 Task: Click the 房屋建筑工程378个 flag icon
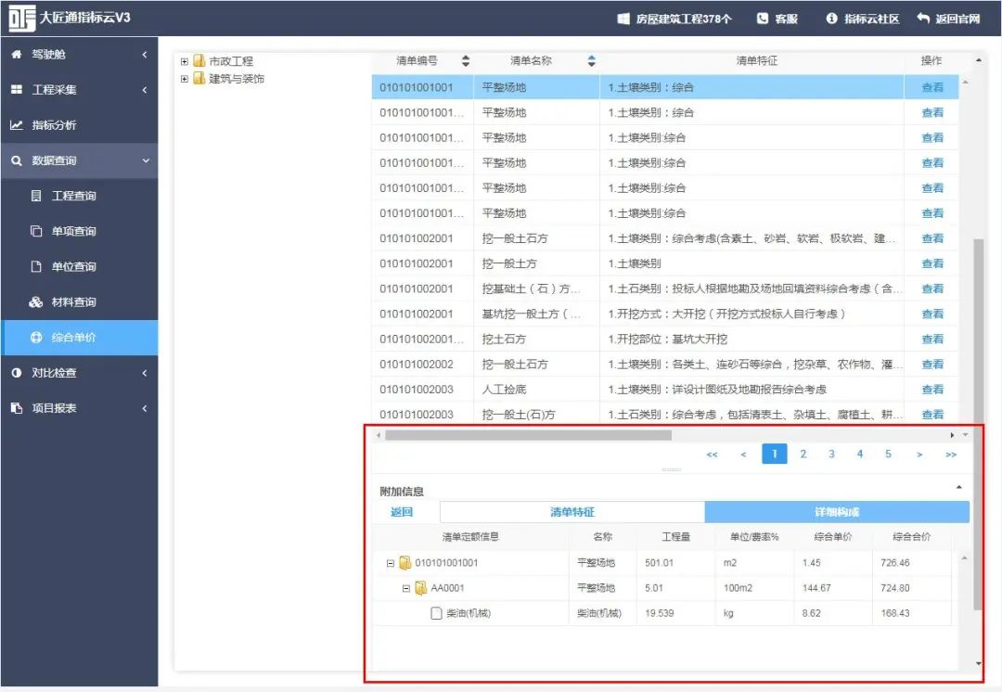pyautogui.click(x=623, y=19)
